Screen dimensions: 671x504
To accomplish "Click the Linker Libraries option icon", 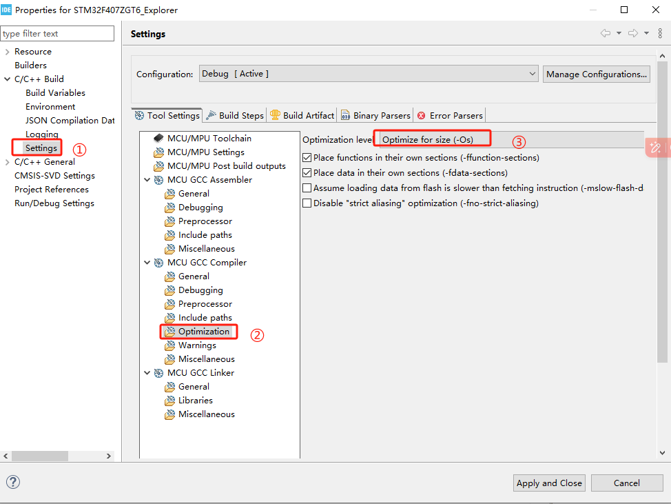I will tap(170, 401).
